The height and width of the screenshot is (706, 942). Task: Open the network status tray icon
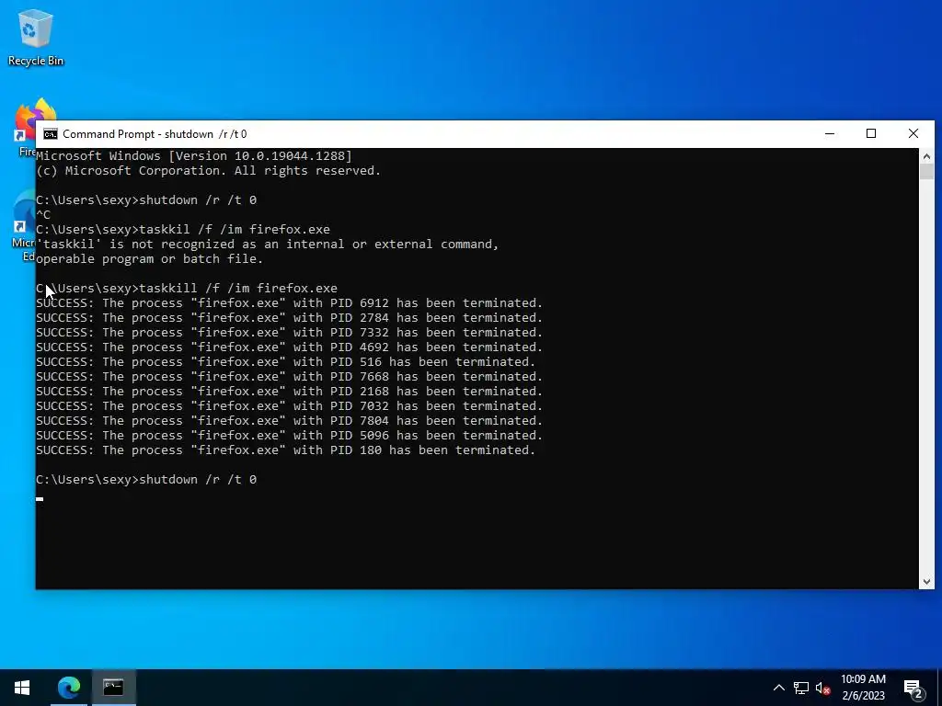pos(801,688)
